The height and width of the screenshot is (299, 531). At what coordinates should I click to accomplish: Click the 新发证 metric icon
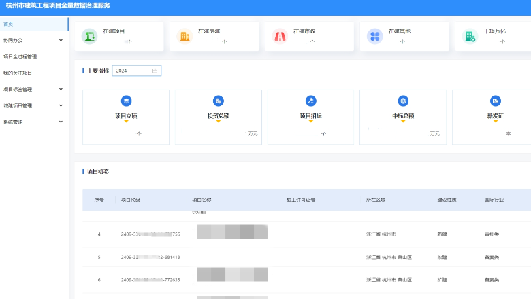click(x=496, y=101)
